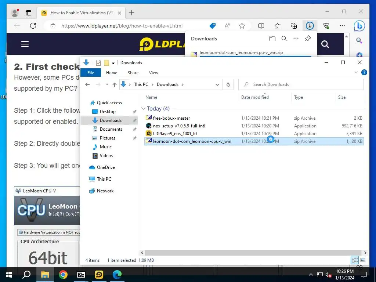Open Pictures in navigation pane

(108, 138)
